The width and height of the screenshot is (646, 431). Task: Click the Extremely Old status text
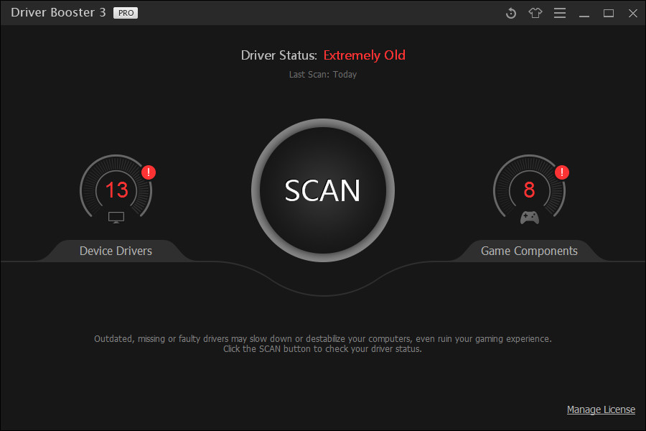click(x=364, y=55)
